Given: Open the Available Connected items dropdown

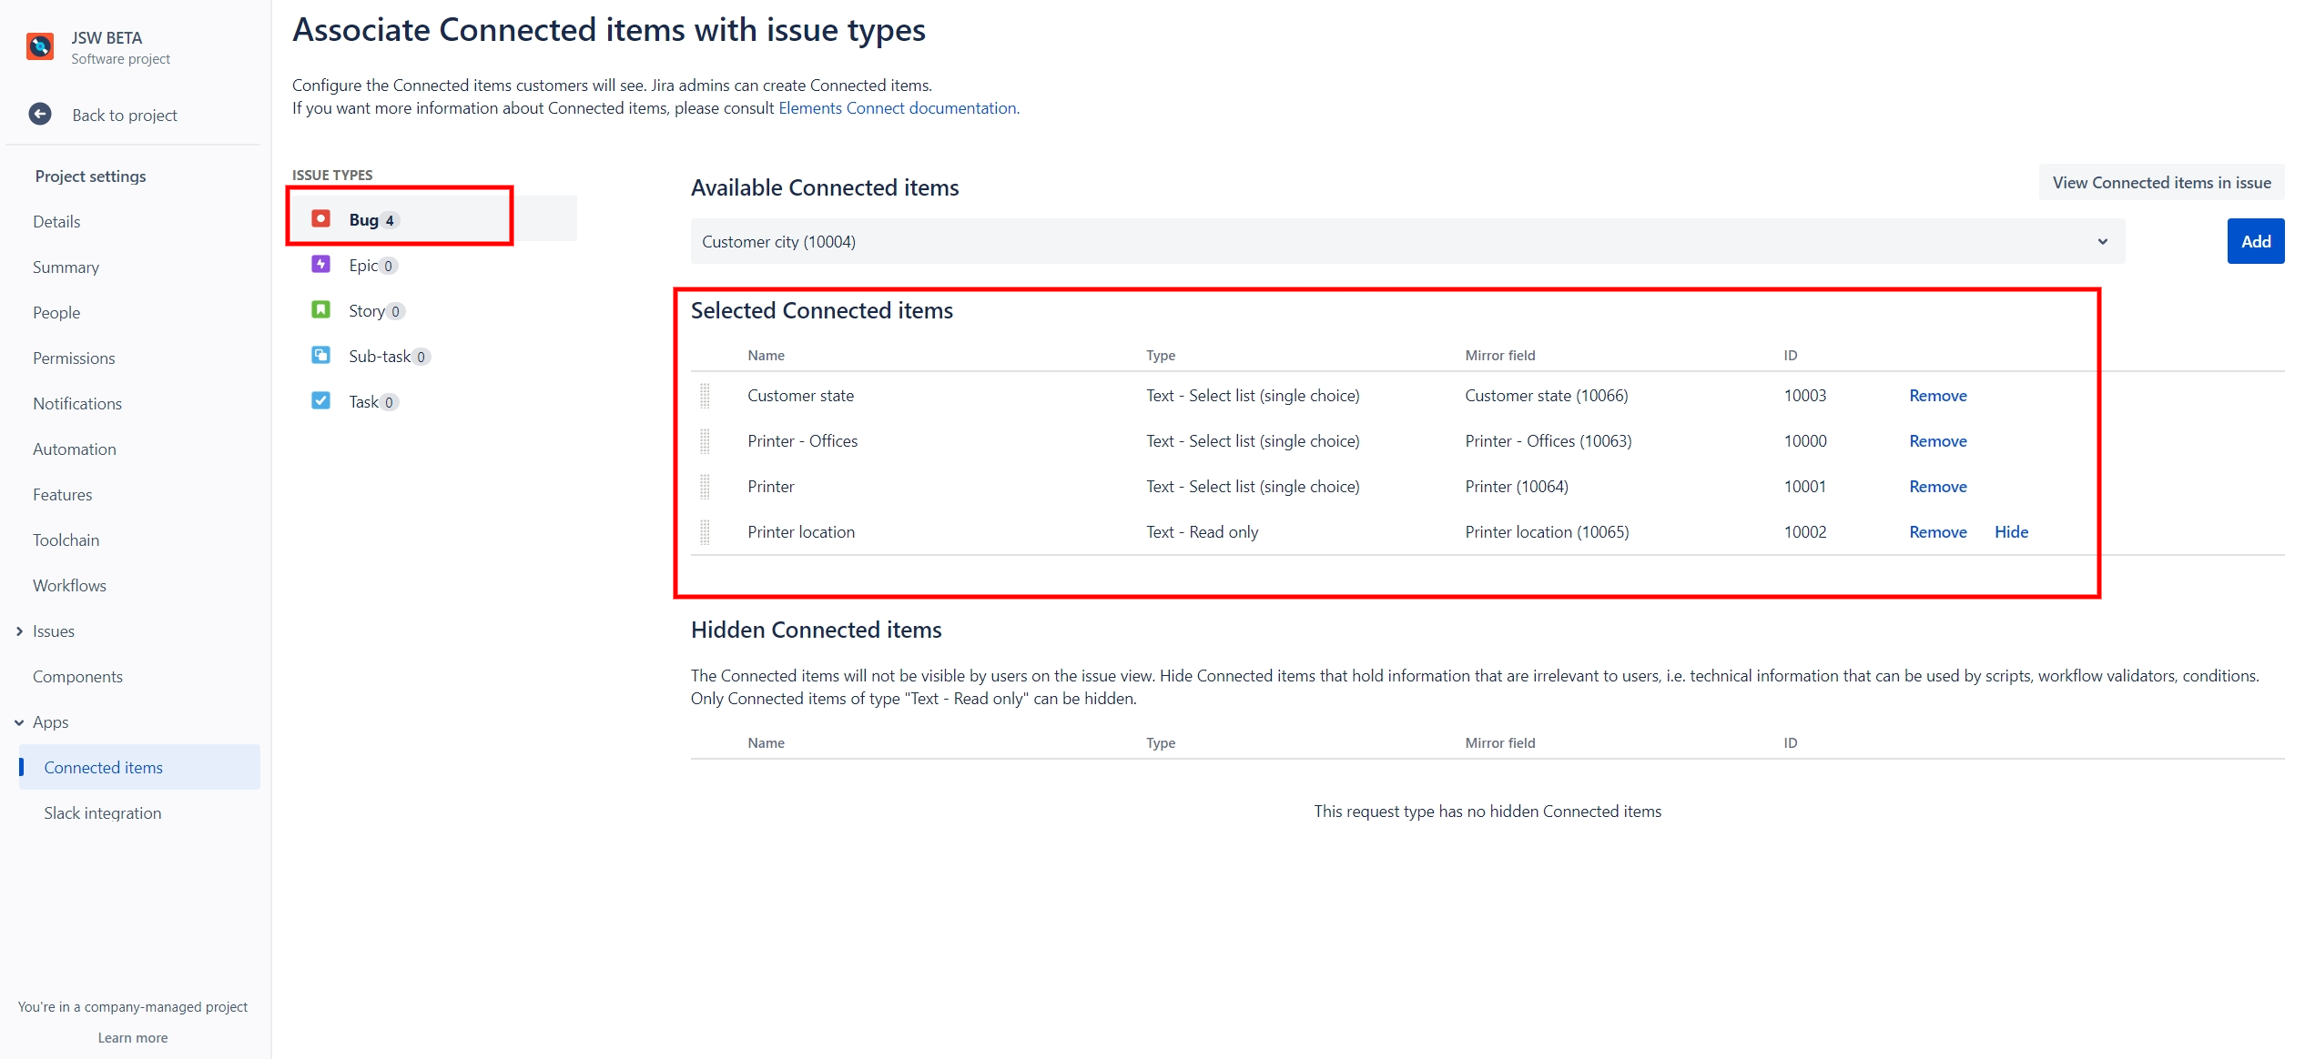Looking at the screenshot, I should click(x=1406, y=242).
